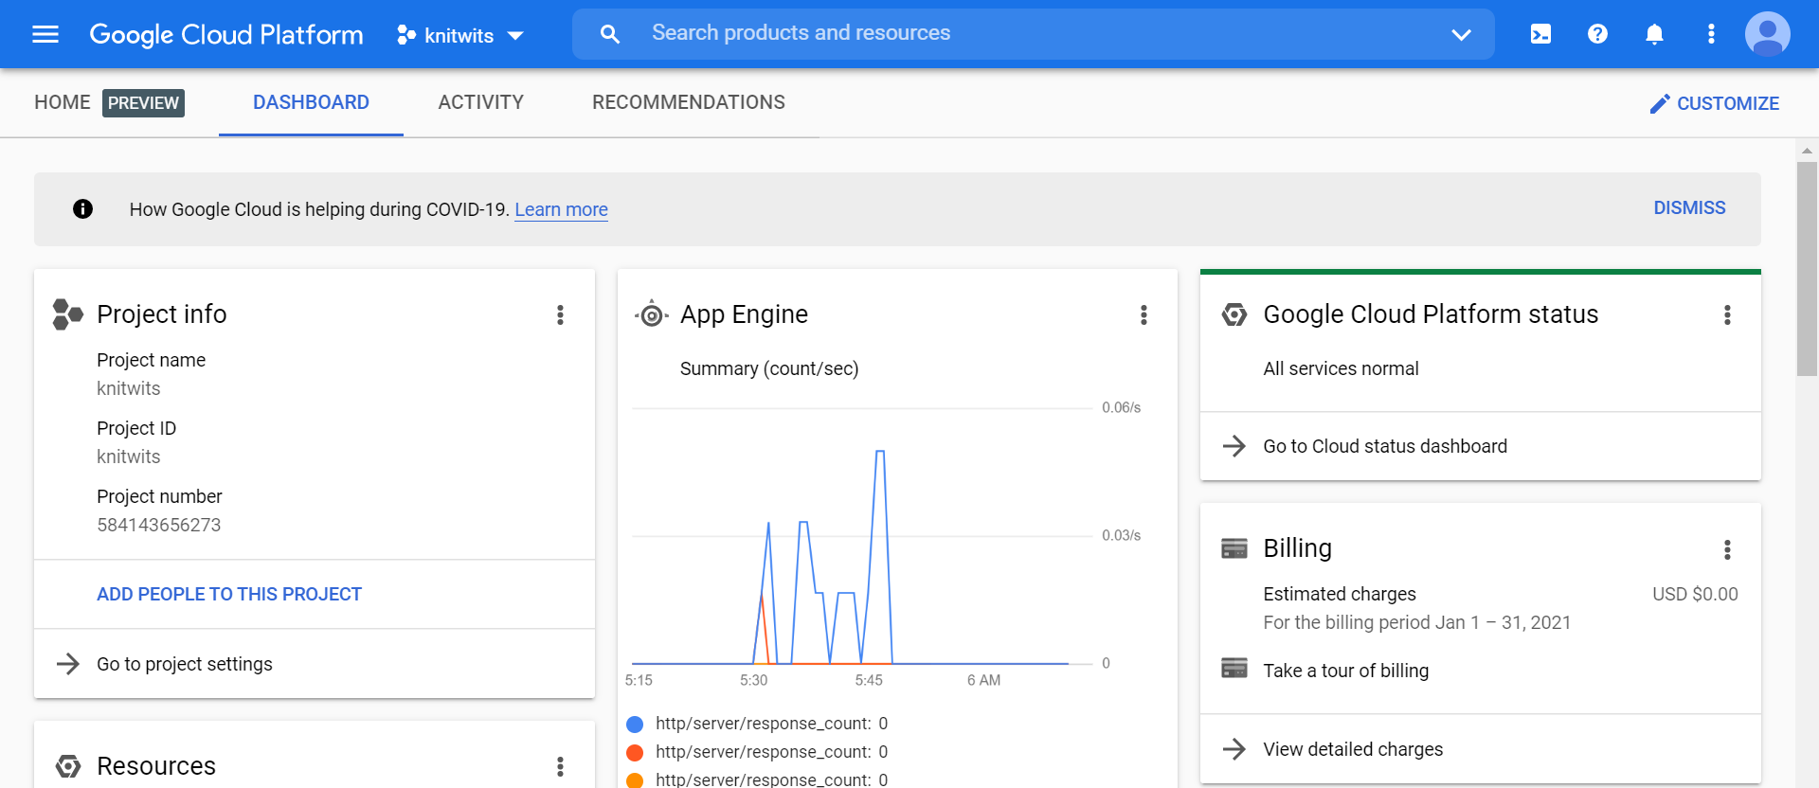Dismiss the COVID-19 banner
This screenshot has width=1819, height=788.
tap(1689, 207)
